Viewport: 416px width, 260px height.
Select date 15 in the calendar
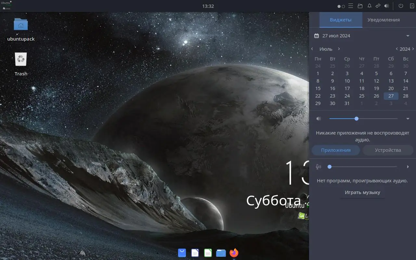click(318, 88)
